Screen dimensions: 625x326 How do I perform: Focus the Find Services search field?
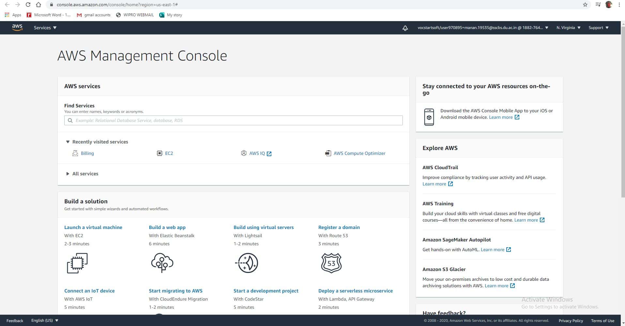click(234, 120)
